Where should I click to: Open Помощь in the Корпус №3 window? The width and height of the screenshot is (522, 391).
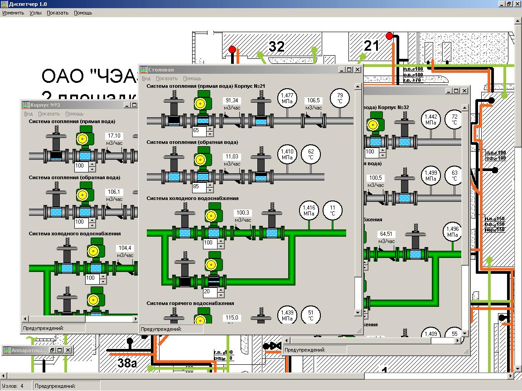click(74, 114)
